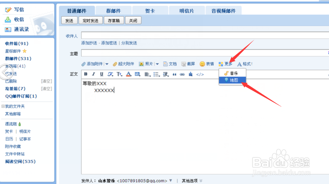The width and height of the screenshot is (329, 184).
Task: Open the 表情 emoticon picker
Action: pos(207,64)
